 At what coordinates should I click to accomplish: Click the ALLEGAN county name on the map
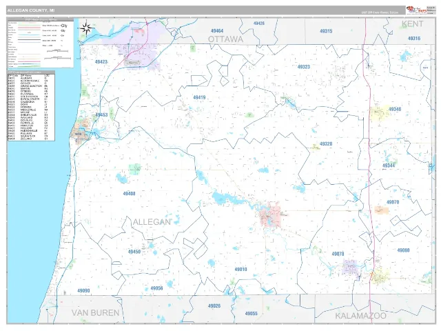point(152,222)
